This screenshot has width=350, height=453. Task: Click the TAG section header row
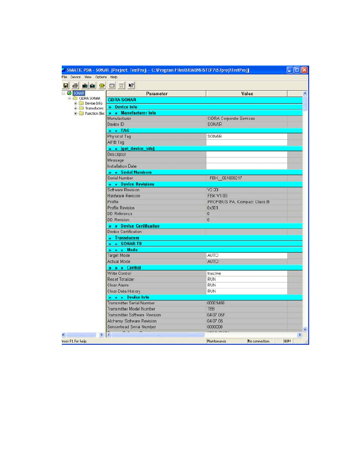click(205, 131)
